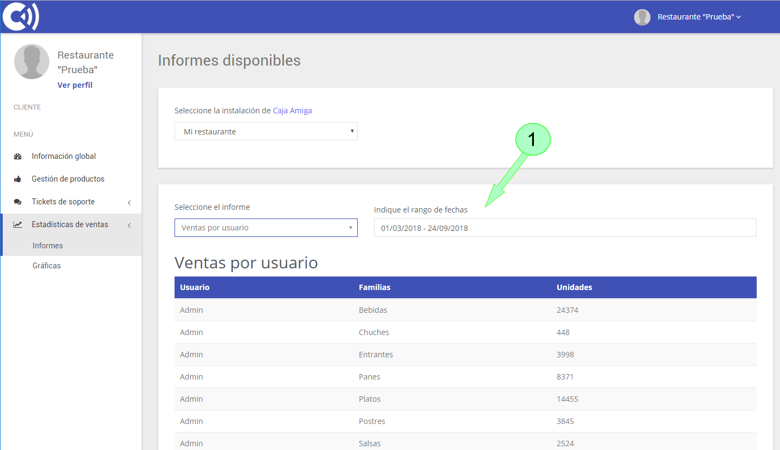The width and height of the screenshot is (780, 450).
Task: Click the Información global dashboard icon
Action: [x=18, y=156]
